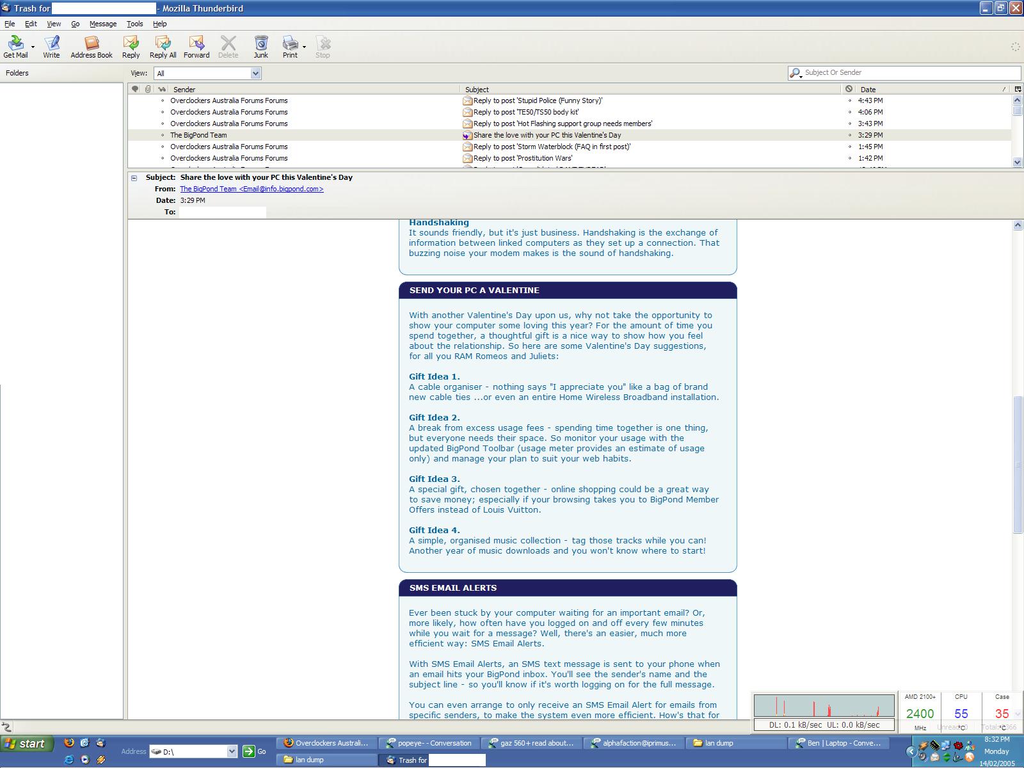This screenshot has width=1024, height=768.
Task: Toggle junk status of 1:45 PM message
Action: 850,147
